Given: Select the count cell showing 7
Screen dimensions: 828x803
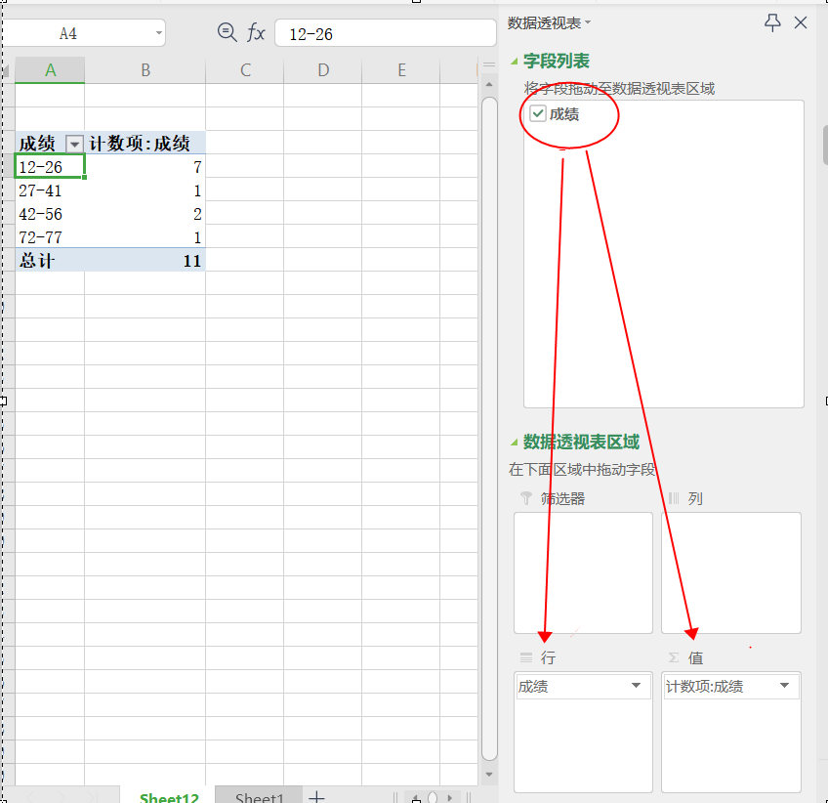Looking at the screenshot, I should (145, 167).
